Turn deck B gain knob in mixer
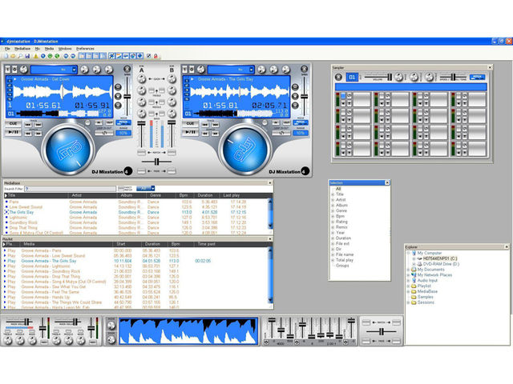This screenshot has width=513, height=384. (172, 78)
